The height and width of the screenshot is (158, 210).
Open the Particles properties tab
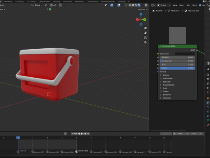point(208,107)
